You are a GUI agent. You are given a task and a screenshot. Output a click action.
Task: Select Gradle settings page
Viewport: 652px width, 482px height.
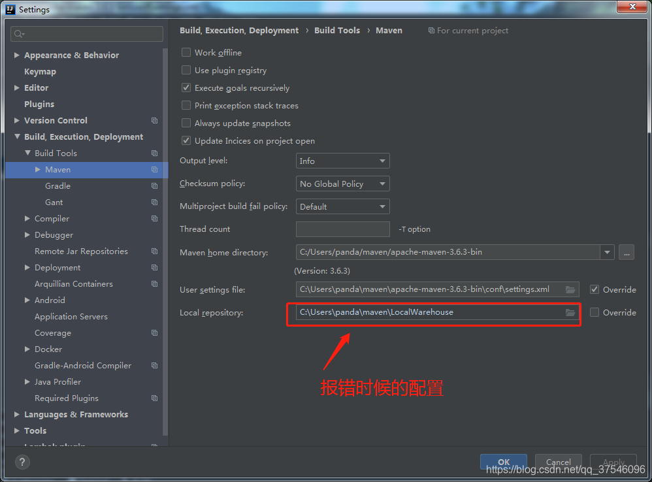pyautogui.click(x=57, y=185)
